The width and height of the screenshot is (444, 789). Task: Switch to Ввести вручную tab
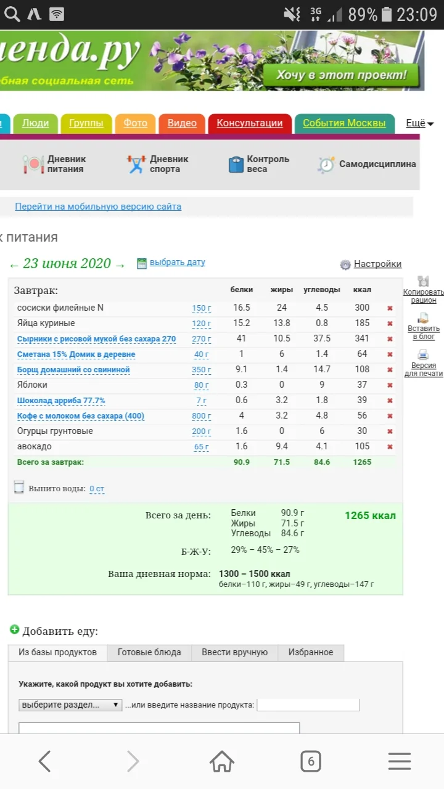pos(235,652)
